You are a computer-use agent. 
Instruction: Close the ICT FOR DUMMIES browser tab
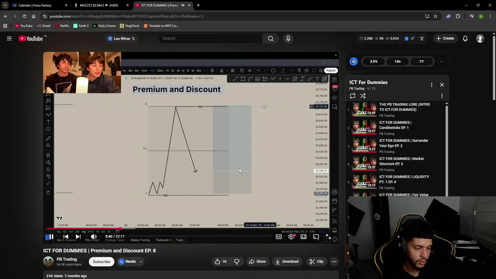click(189, 5)
